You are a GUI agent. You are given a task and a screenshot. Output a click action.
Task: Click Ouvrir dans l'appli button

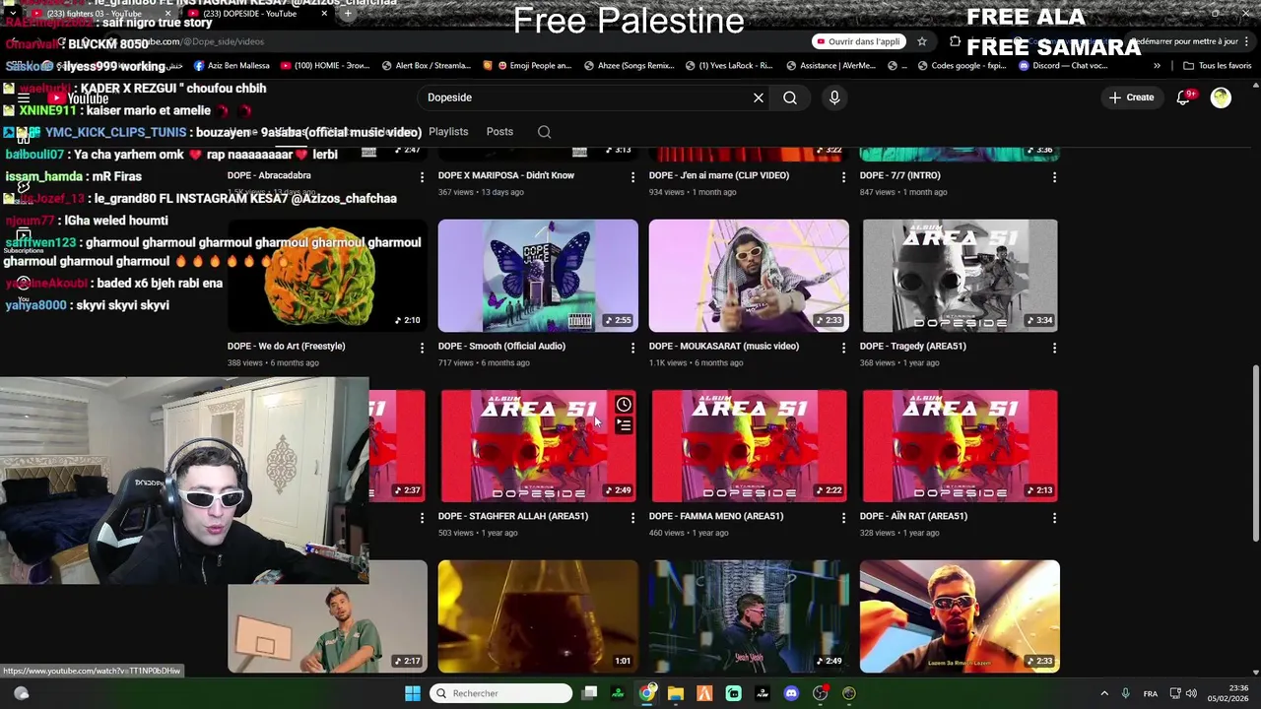pos(858,41)
